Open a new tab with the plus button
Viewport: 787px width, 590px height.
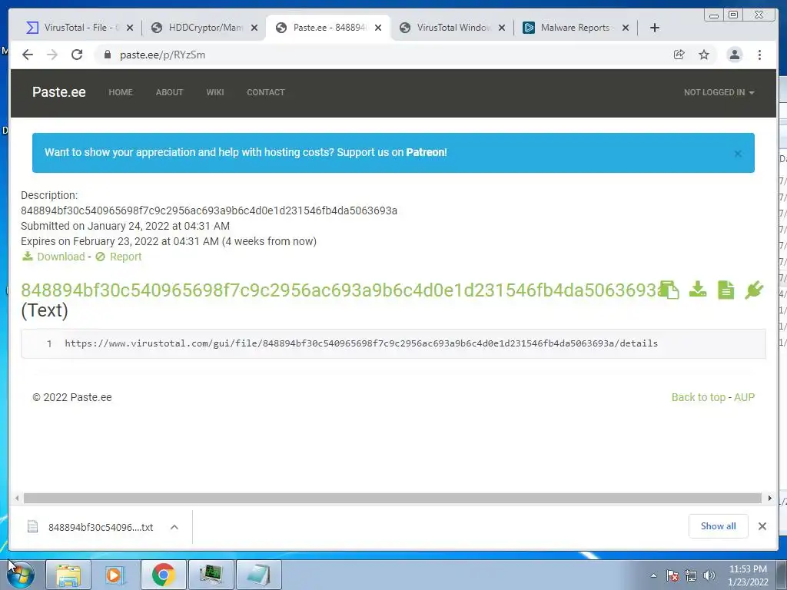click(x=655, y=28)
